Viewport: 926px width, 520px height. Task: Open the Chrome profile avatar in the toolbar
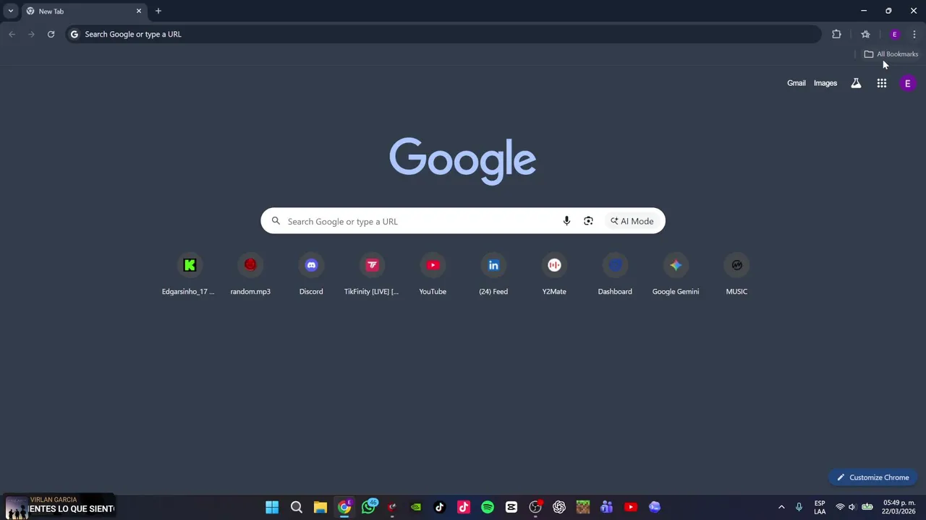894,34
